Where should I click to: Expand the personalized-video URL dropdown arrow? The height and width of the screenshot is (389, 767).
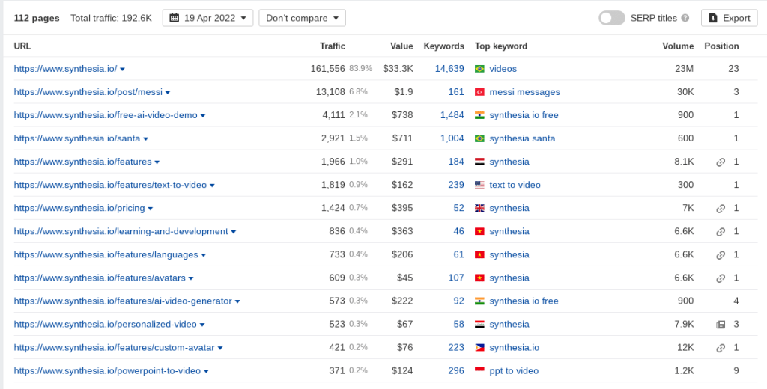[202, 325]
